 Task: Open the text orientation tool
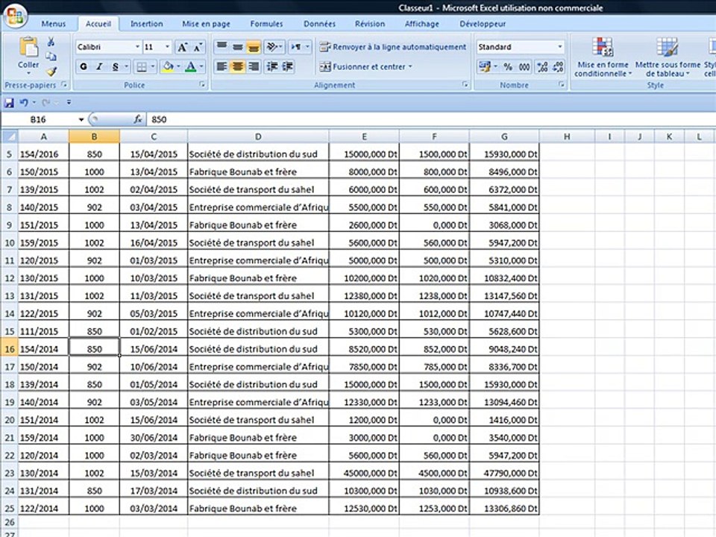click(x=275, y=46)
